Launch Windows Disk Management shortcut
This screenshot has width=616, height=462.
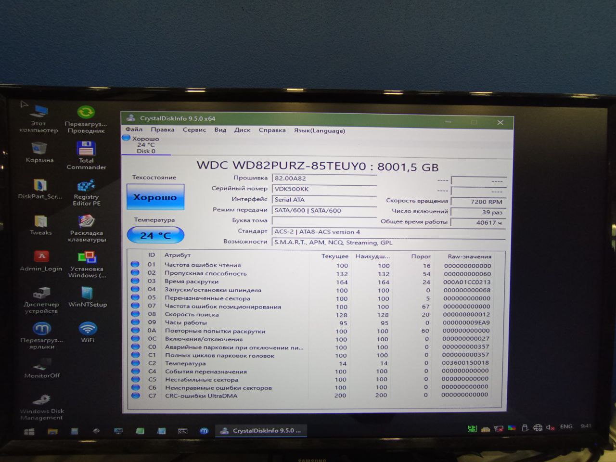pos(41,400)
